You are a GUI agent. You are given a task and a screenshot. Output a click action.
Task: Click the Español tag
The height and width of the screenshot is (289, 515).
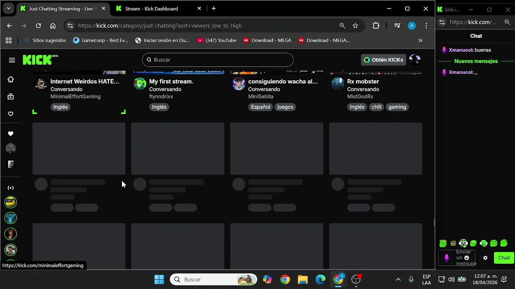pyautogui.click(x=260, y=107)
